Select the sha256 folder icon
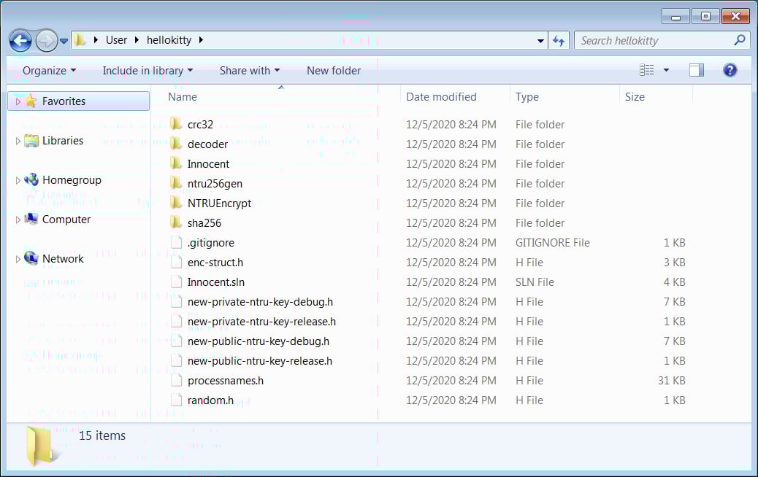The width and height of the screenshot is (758, 477). click(176, 222)
